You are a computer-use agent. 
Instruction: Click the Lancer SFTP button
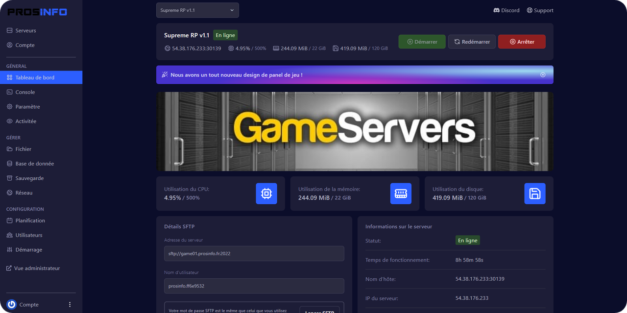pos(319,311)
